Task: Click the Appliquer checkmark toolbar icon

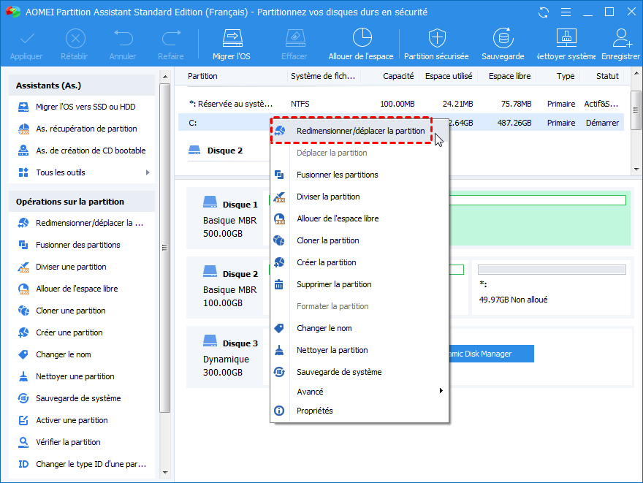Action: pos(26,39)
